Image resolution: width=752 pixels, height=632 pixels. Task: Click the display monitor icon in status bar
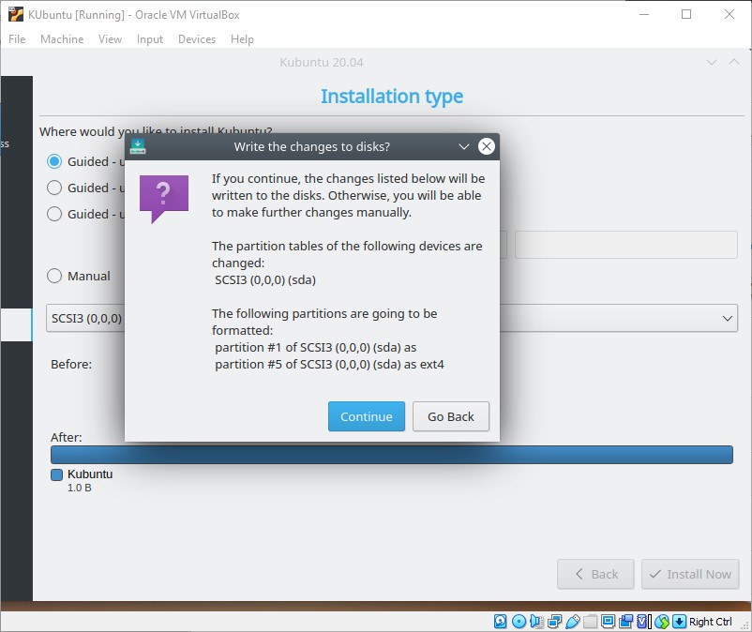(608, 622)
